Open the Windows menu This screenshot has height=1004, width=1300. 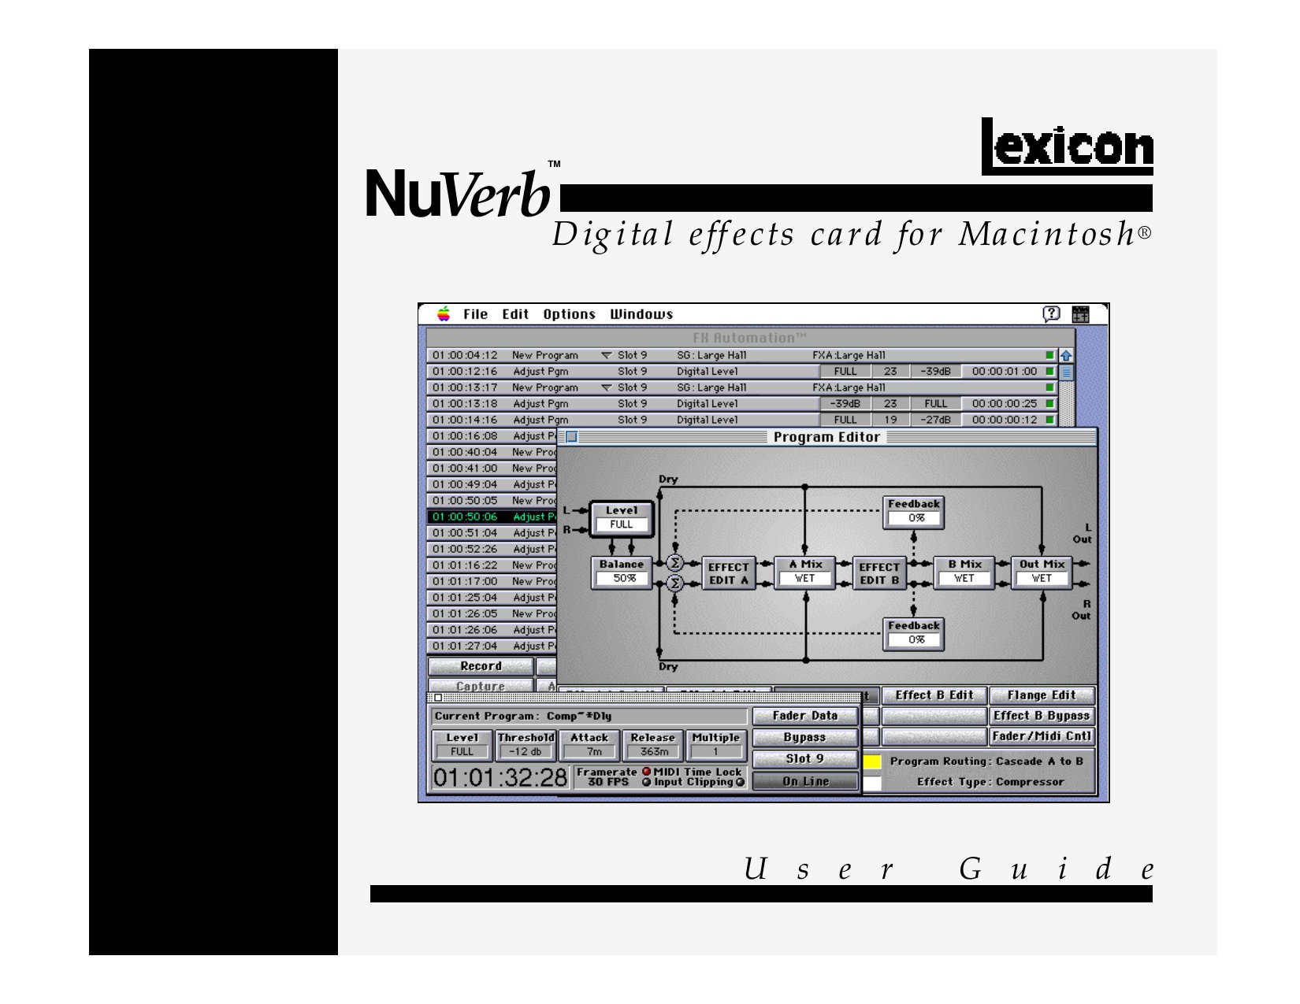(x=641, y=314)
